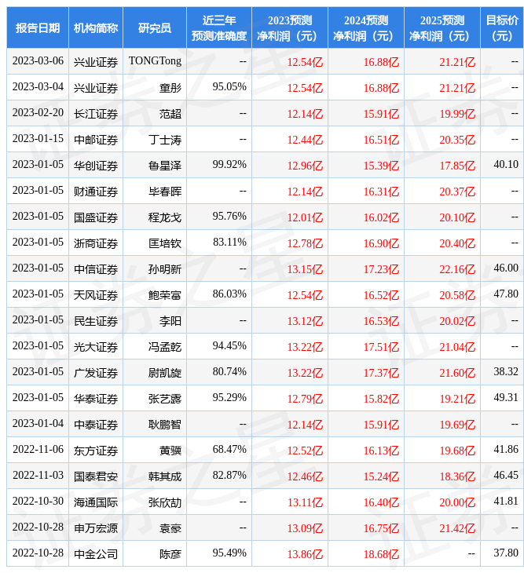Select the date cell 2023-03-04
Image resolution: width=524 pixels, height=573 pixels.
coord(38,87)
